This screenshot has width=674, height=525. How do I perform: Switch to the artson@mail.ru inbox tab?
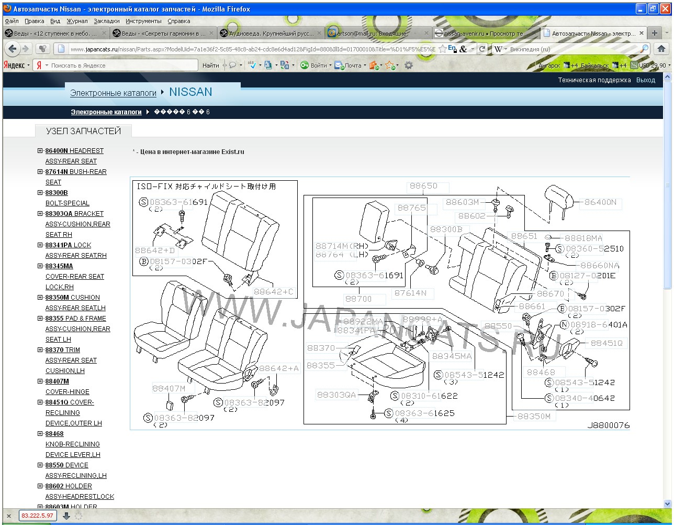coord(379,33)
